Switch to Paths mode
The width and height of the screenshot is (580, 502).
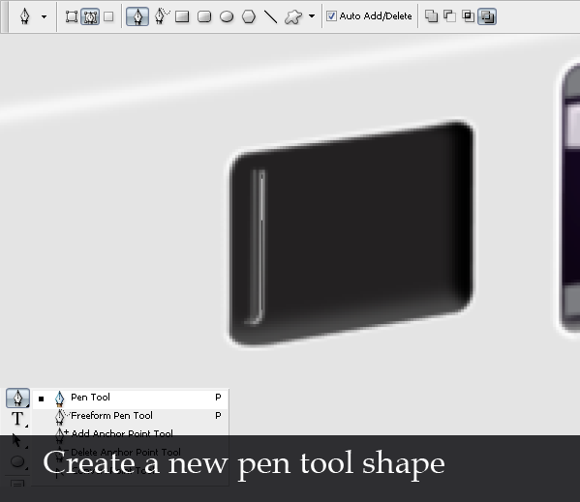tap(90, 16)
